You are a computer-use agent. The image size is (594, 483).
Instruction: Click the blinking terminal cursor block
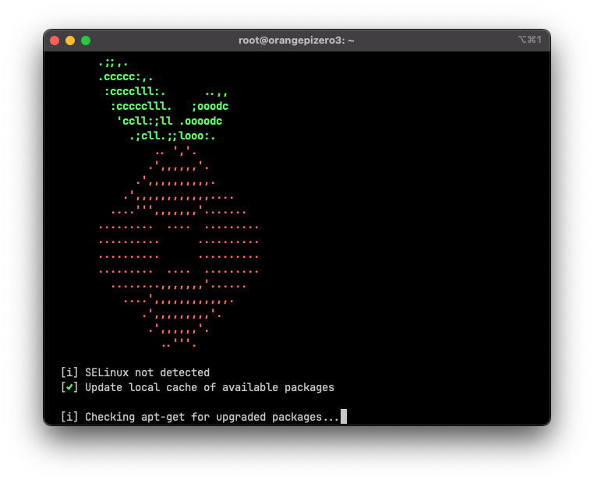344,417
